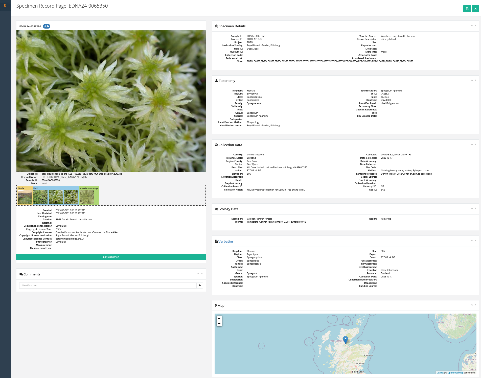This screenshot has width=481, height=378.
Task: Collapse the Taxonomy panel
Action: click(x=472, y=80)
